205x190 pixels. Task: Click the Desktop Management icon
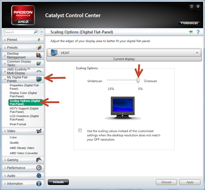pyautogui.click(x=39, y=56)
